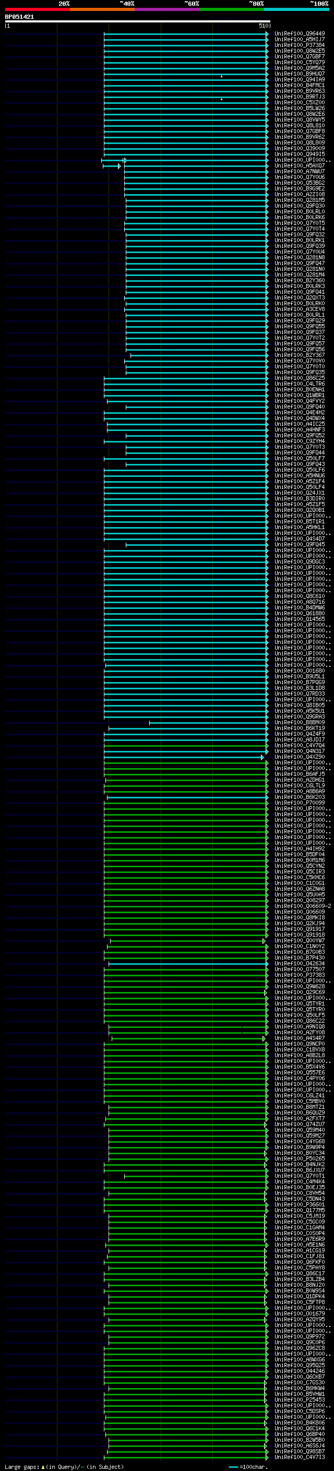The width and height of the screenshot is (334, 1471).
Task: Select the UniRef100_Q7GBF8 label
Action: [x=300, y=131]
